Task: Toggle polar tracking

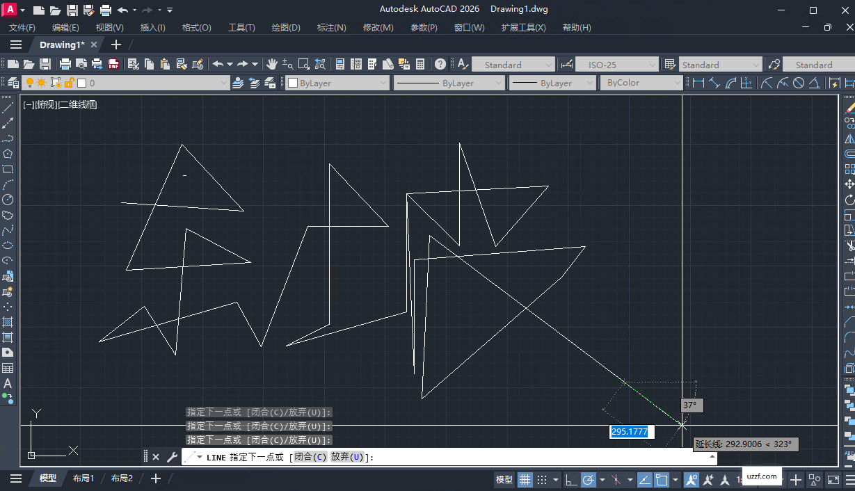Action: click(x=588, y=480)
